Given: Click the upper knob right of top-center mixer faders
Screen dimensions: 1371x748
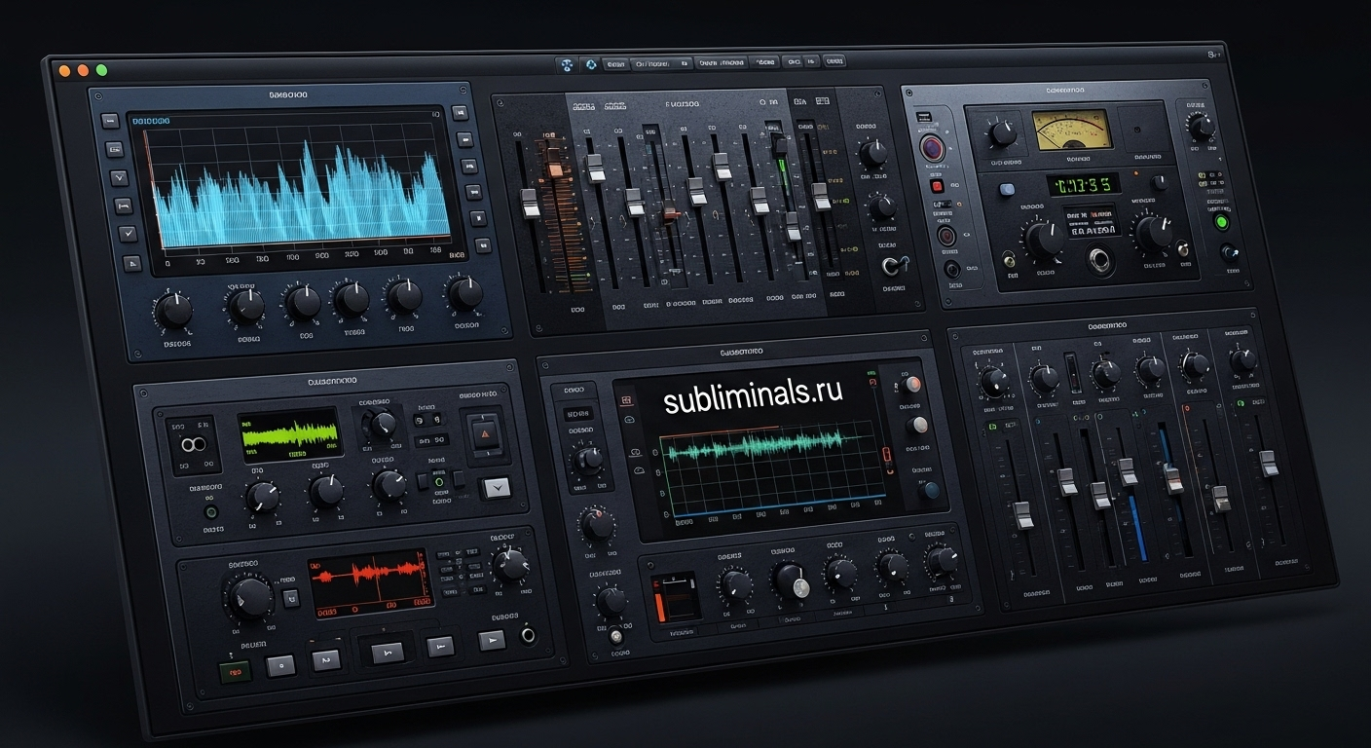Looking at the screenshot, I should 873,153.
